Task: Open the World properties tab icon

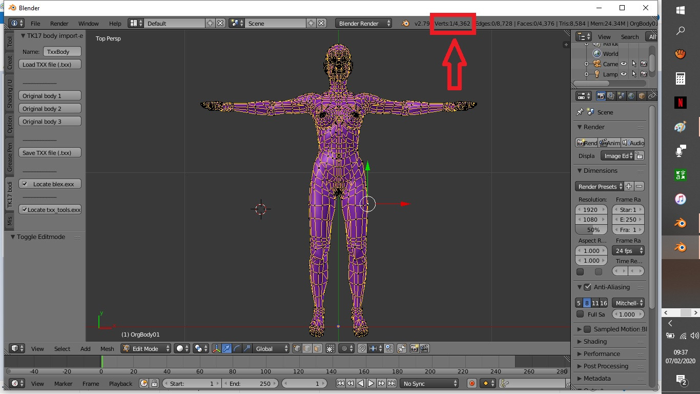Action: tap(631, 96)
